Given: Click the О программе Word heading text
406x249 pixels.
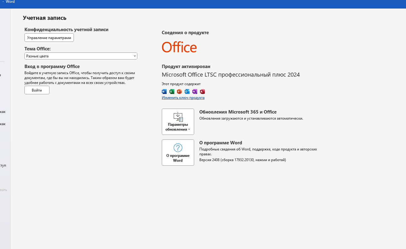Looking at the screenshot, I should [221, 143].
